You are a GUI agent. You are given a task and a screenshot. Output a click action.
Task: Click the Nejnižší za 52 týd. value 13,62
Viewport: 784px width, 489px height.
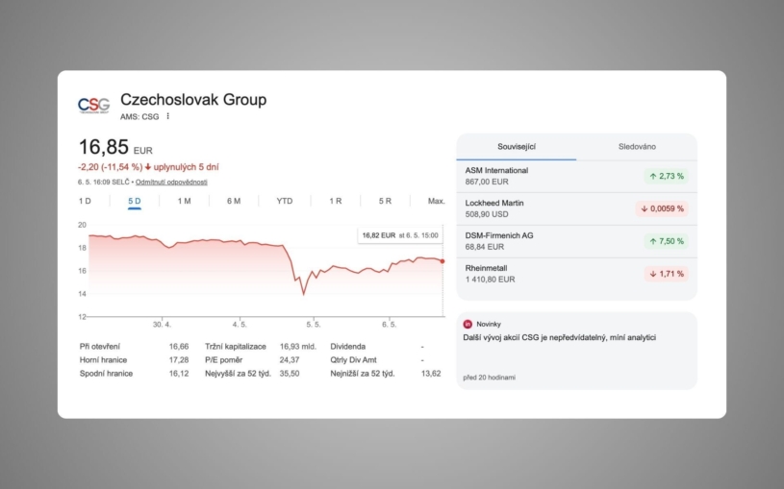431,374
